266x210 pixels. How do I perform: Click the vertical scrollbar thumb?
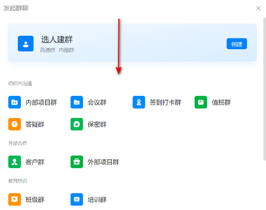tap(264, 89)
